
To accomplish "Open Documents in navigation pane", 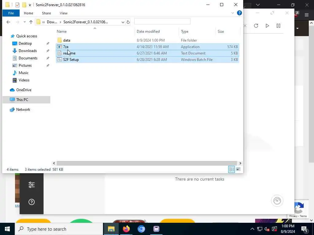I will point(28,58).
